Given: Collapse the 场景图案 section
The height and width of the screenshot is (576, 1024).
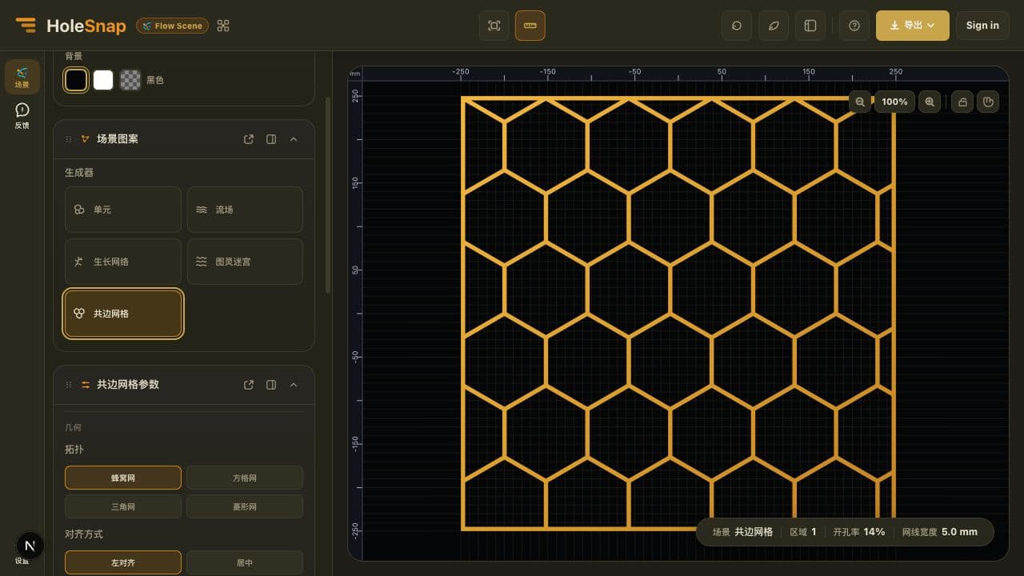Looking at the screenshot, I should click(294, 139).
